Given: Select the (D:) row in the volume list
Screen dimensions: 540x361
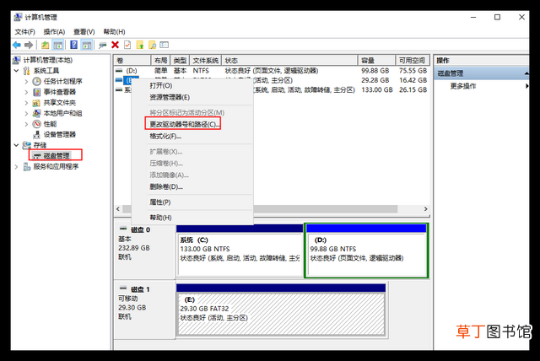Looking at the screenshot, I should 272,71.
